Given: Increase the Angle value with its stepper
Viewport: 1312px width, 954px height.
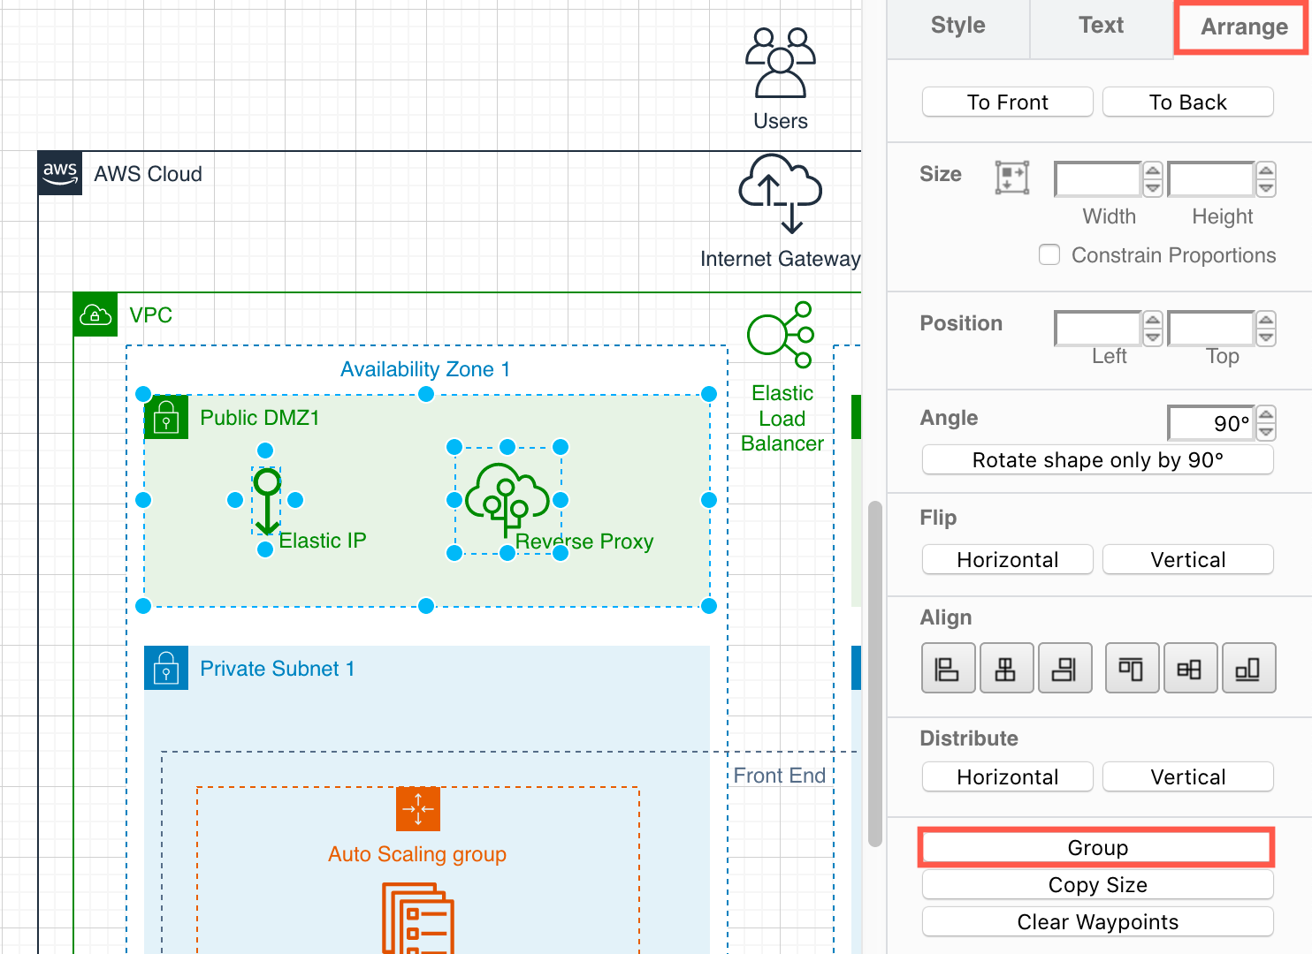Looking at the screenshot, I should pos(1267,415).
